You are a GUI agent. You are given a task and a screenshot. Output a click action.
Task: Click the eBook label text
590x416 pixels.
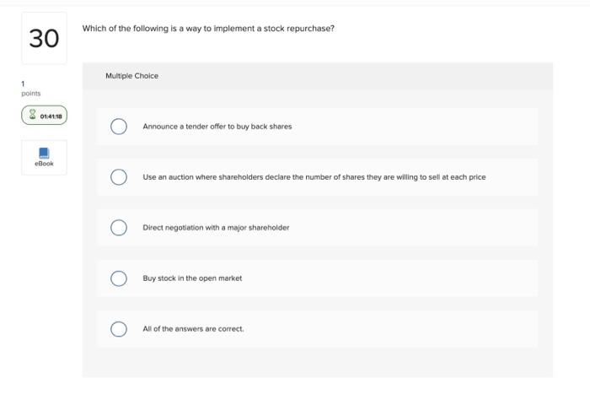point(44,164)
